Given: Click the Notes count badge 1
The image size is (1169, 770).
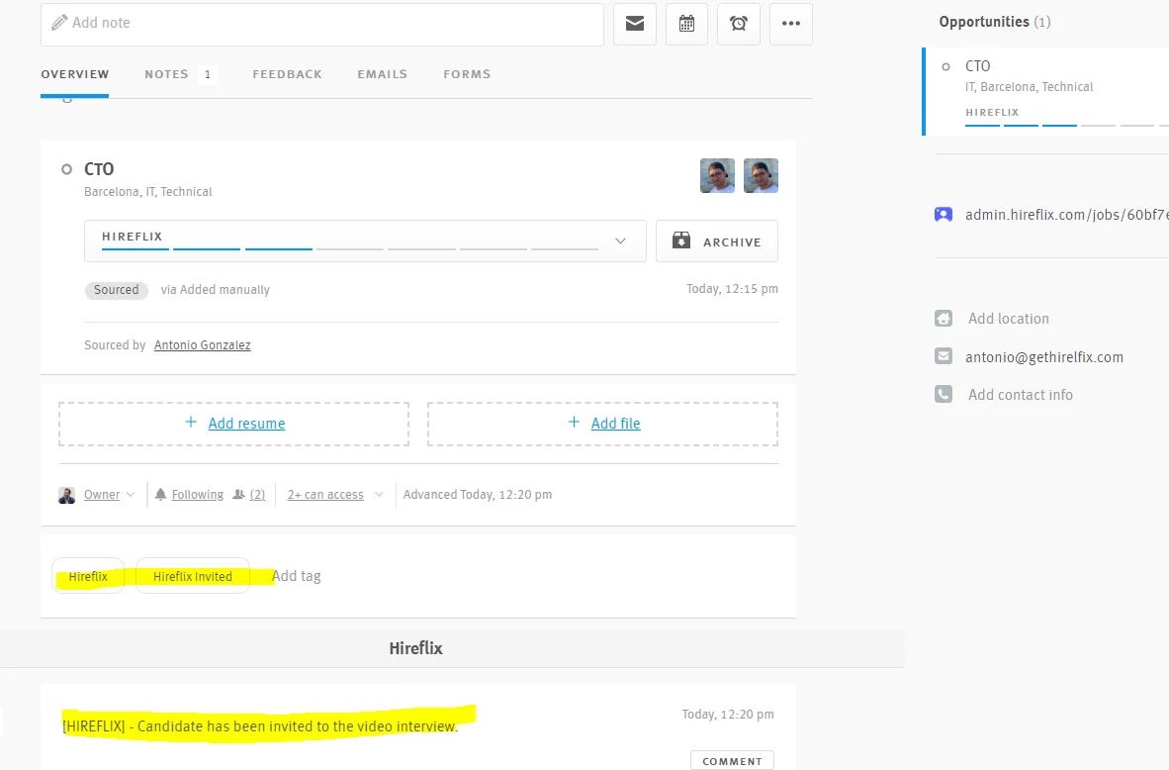Looking at the screenshot, I should pyautogui.click(x=208, y=74).
